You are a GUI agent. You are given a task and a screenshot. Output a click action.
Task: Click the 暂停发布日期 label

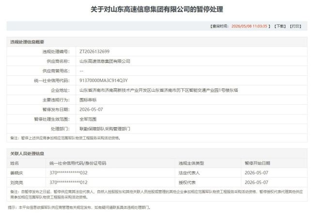pyautogui.click(x=56, y=110)
